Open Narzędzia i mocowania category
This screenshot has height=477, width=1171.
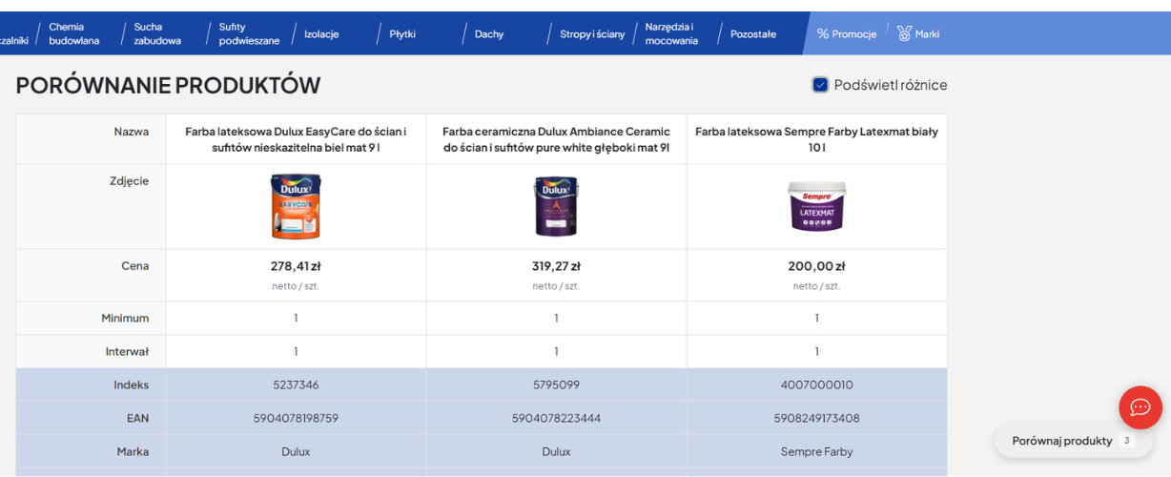click(671, 33)
